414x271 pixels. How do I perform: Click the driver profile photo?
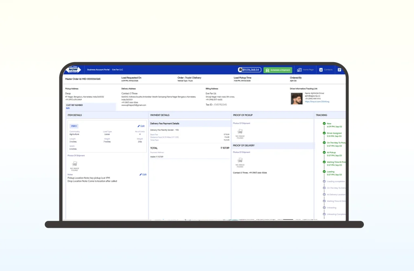(296, 99)
